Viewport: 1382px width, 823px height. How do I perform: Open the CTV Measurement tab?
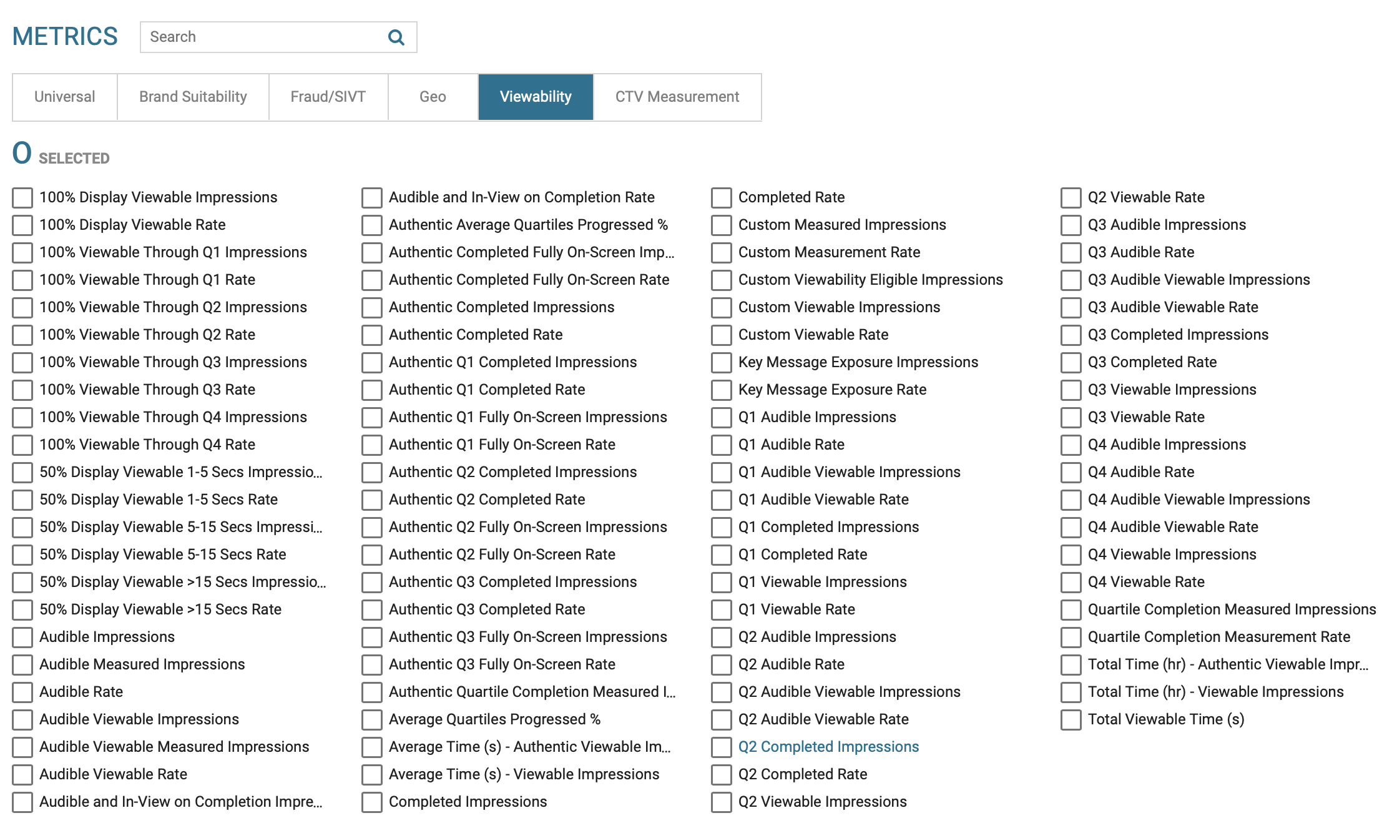[x=677, y=97]
